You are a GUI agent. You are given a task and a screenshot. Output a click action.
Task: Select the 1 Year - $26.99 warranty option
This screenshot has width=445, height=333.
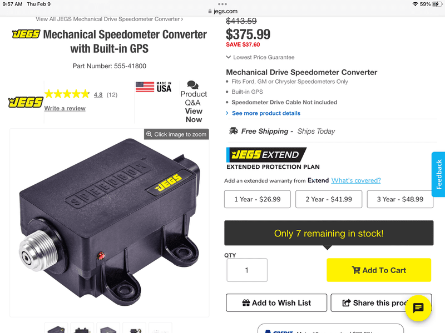click(x=257, y=199)
